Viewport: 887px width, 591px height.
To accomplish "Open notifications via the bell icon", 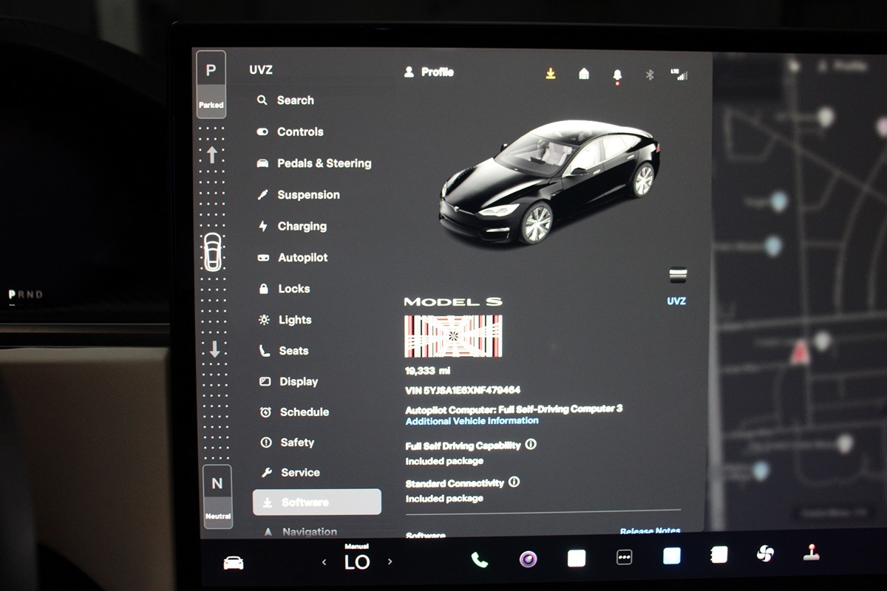I will coord(617,75).
